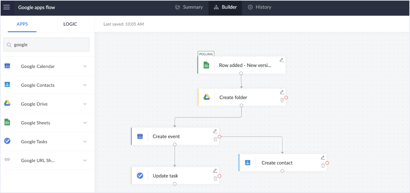Click output connector below Create folder
Image resolution: width=410 pixels, height=193 pixels.
pyautogui.click(x=242, y=106)
